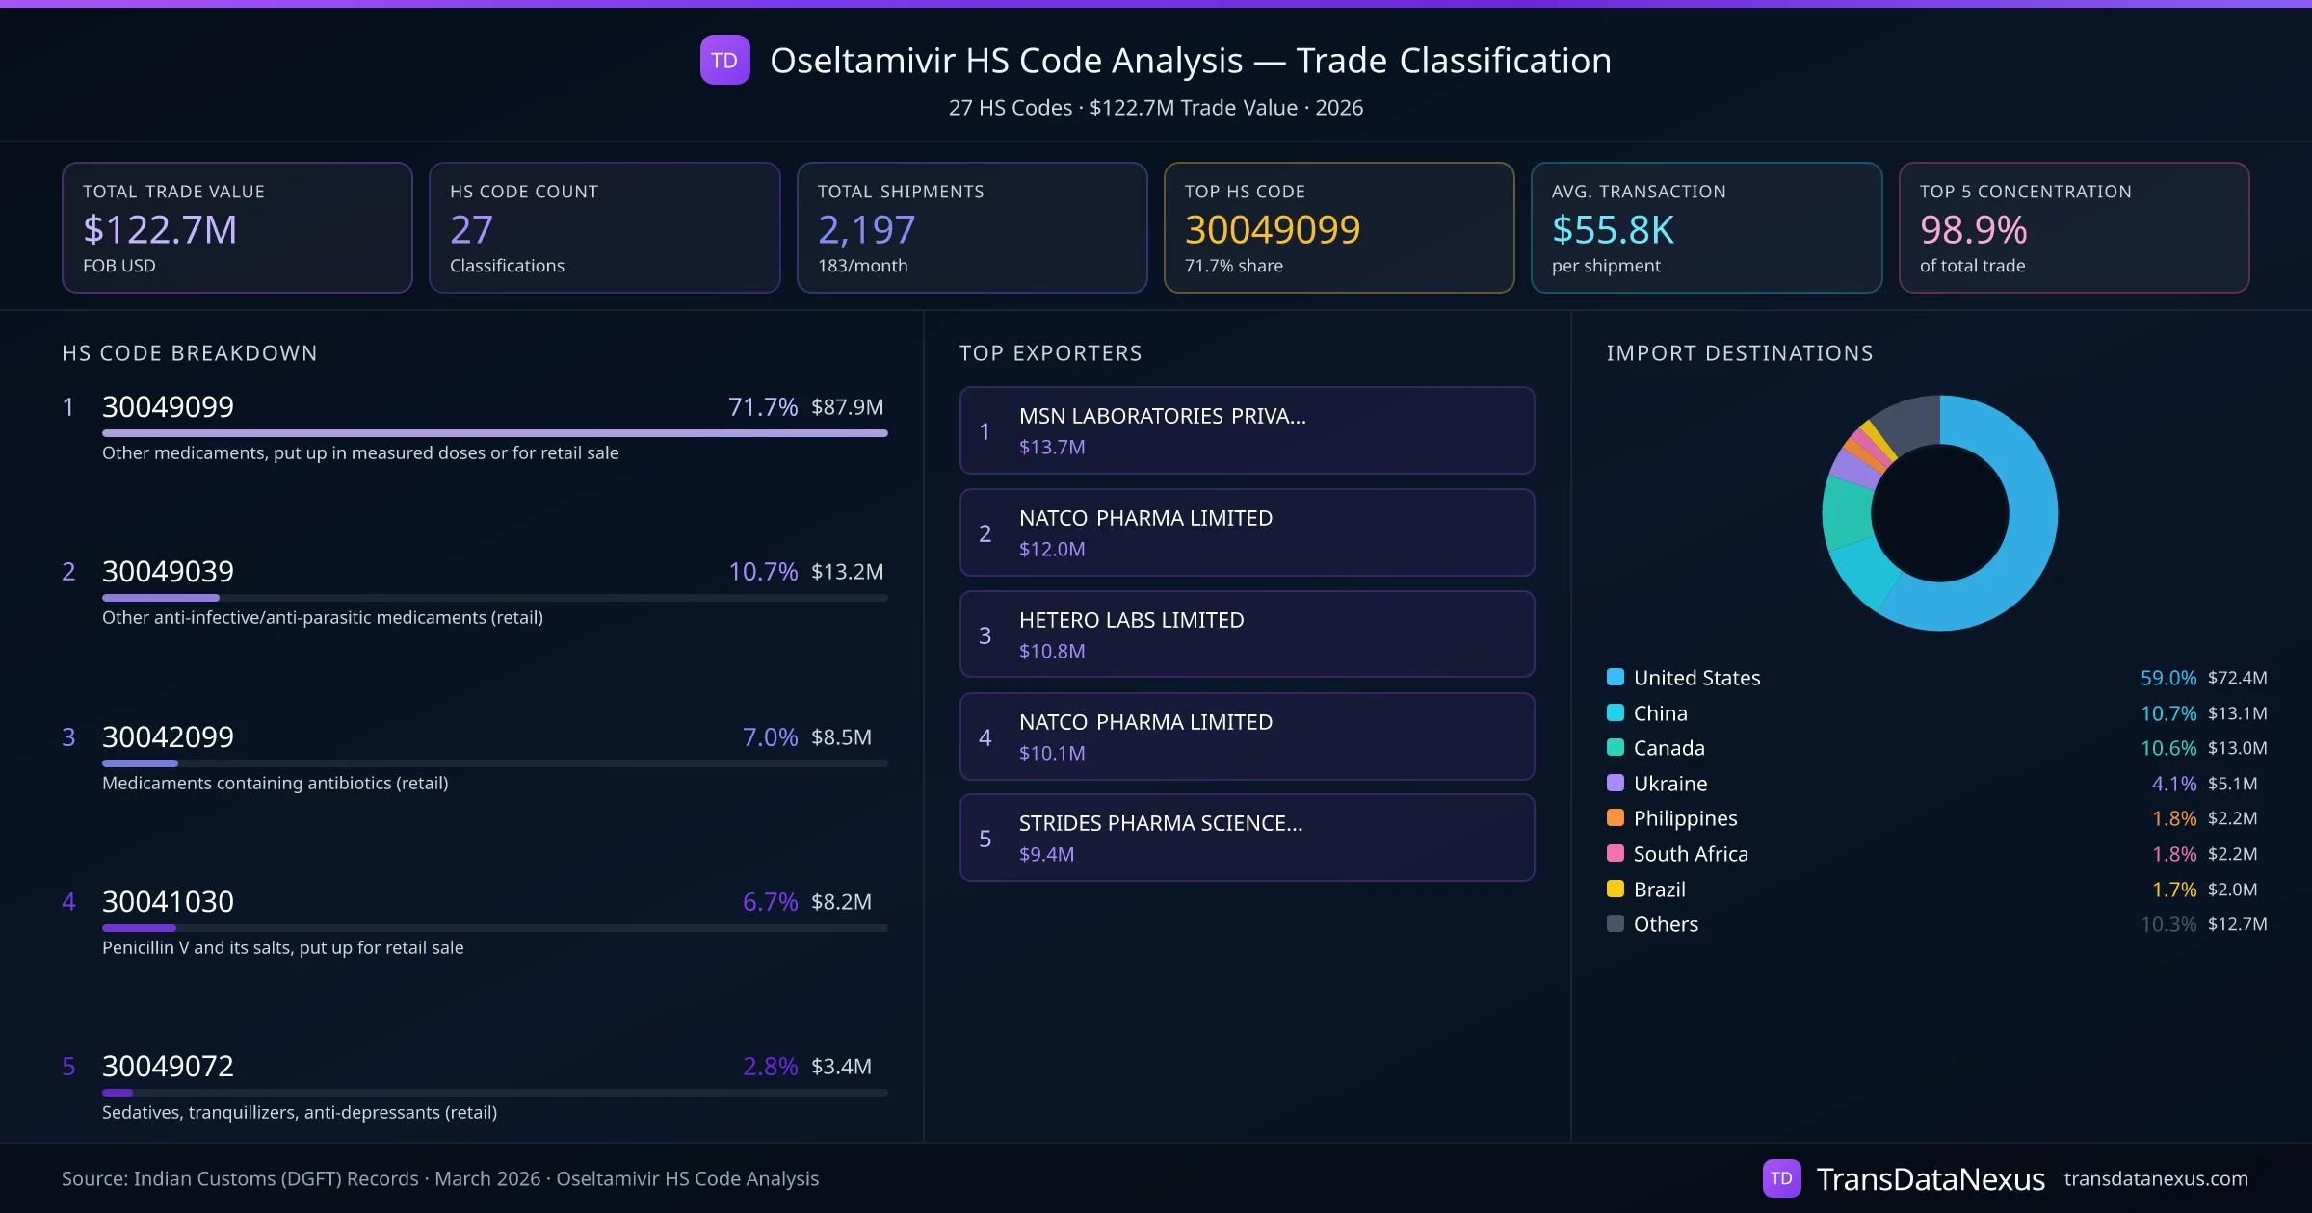Screen dimensions: 2312x1213
Task: Click the China legend color square
Action: [x=1616, y=712]
